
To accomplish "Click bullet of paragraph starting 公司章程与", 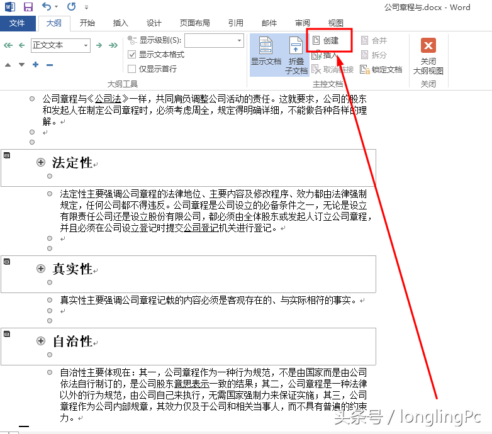I will click(x=32, y=99).
